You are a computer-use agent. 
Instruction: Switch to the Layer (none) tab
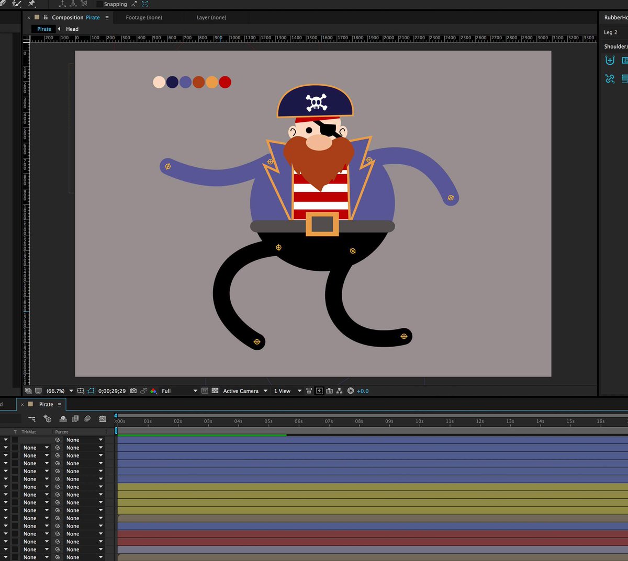(211, 17)
